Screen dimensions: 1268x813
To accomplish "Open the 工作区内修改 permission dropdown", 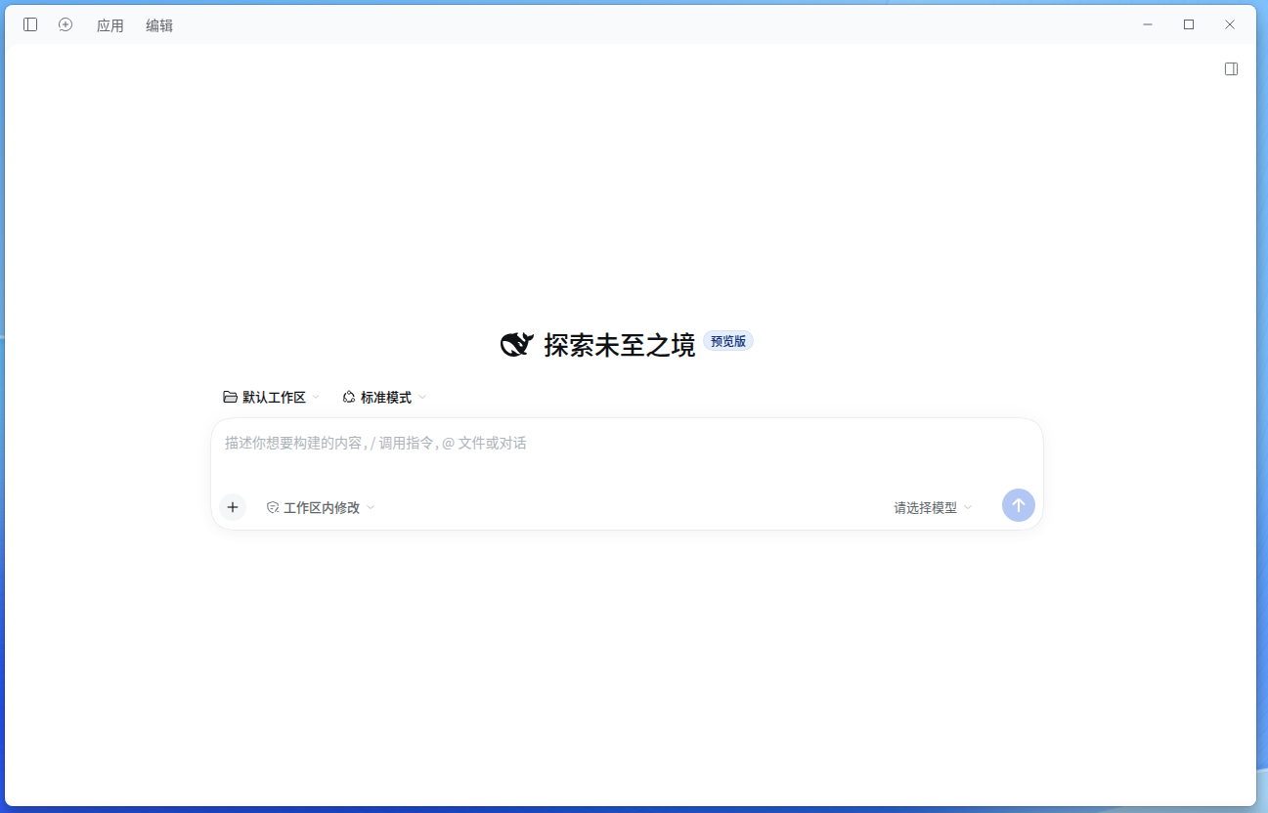I will (321, 508).
